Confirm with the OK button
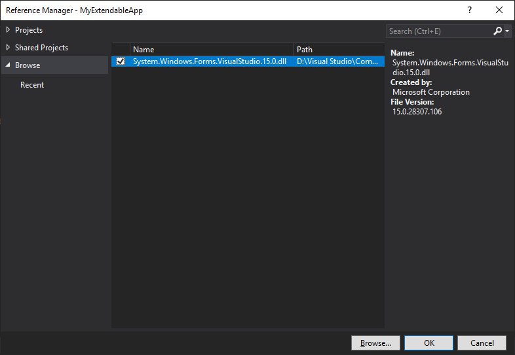This screenshot has width=515, height=355. [429, 343]
